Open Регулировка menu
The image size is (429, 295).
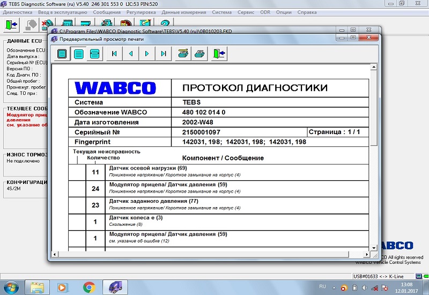coord(141,12)
